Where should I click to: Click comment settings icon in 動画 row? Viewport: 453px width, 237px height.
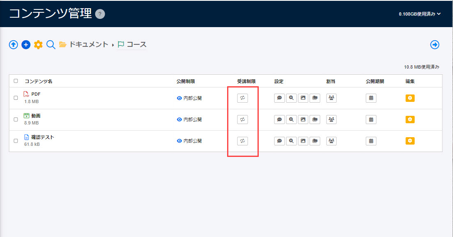(x=279, y=120)
